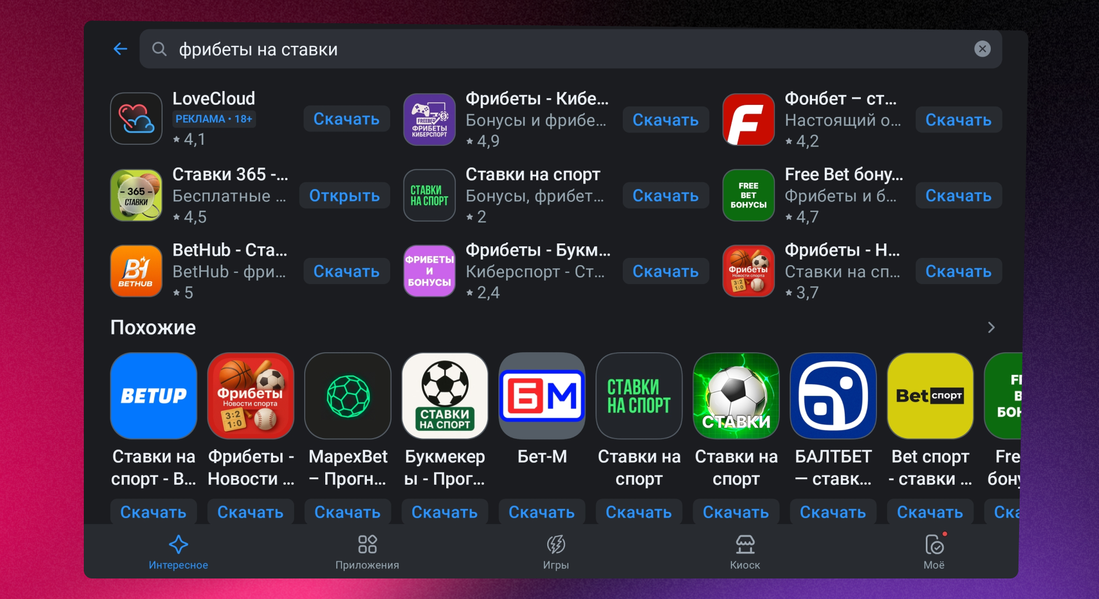Select the Ставки 365 app icon

[x=136, y=195]
